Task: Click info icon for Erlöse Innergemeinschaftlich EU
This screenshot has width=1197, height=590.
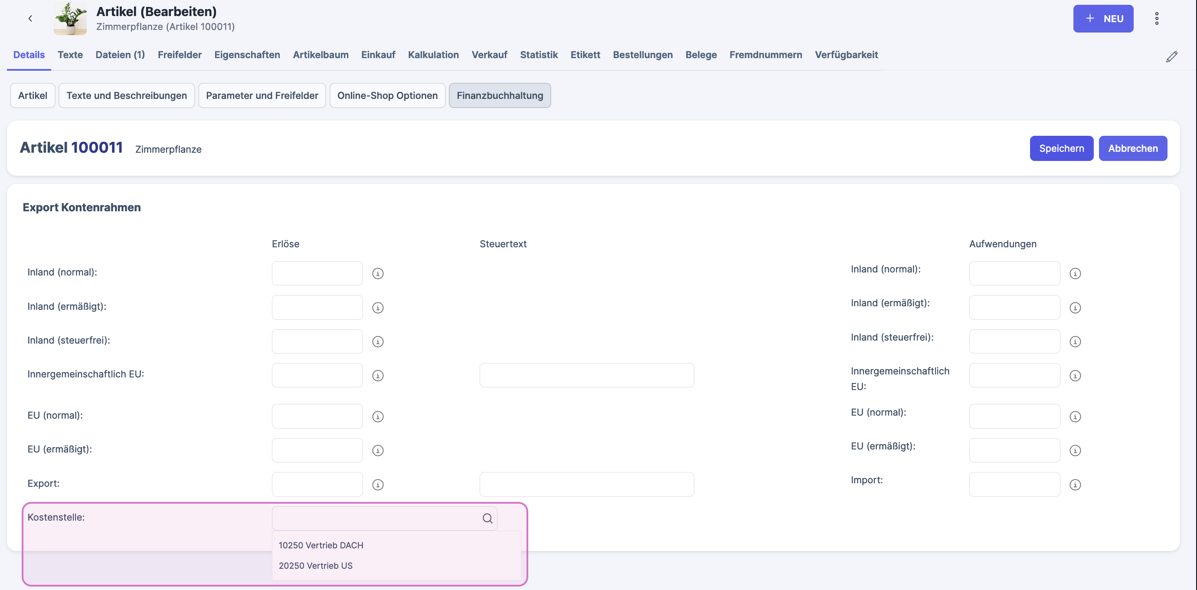Action: pyautogui.click(x=378, y=376)
